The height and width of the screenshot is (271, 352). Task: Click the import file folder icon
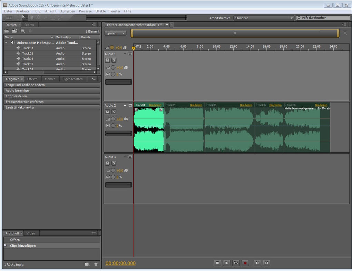coord(14,31)
